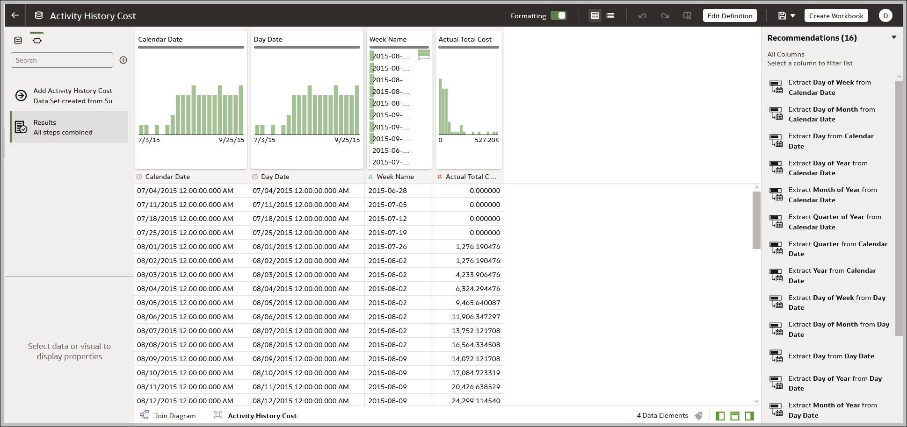This screenshot has width=907, height=427.
Task: Click the Actual Total Cost histogram thumbnail
Action: (469, 107)
